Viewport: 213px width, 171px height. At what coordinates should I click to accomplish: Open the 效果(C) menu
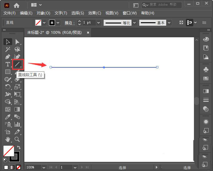tap(95, 13)
